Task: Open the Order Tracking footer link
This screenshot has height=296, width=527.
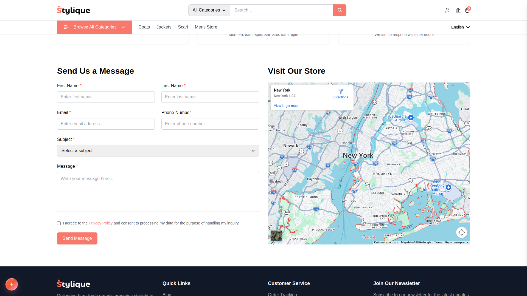Action: [x=282, y=294]
